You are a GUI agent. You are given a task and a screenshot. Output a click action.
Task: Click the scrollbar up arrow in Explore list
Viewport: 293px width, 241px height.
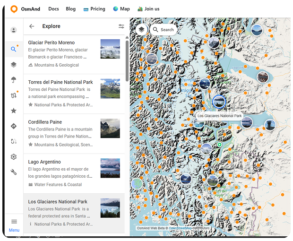127,37
